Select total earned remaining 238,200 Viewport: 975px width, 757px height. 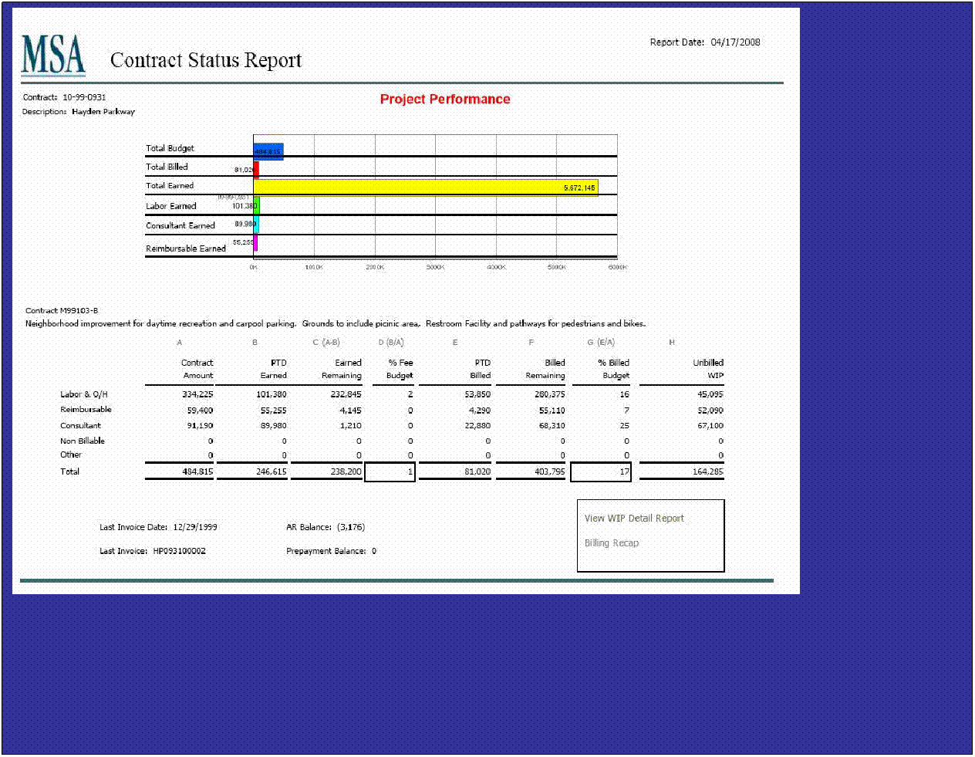pos(346,471)
